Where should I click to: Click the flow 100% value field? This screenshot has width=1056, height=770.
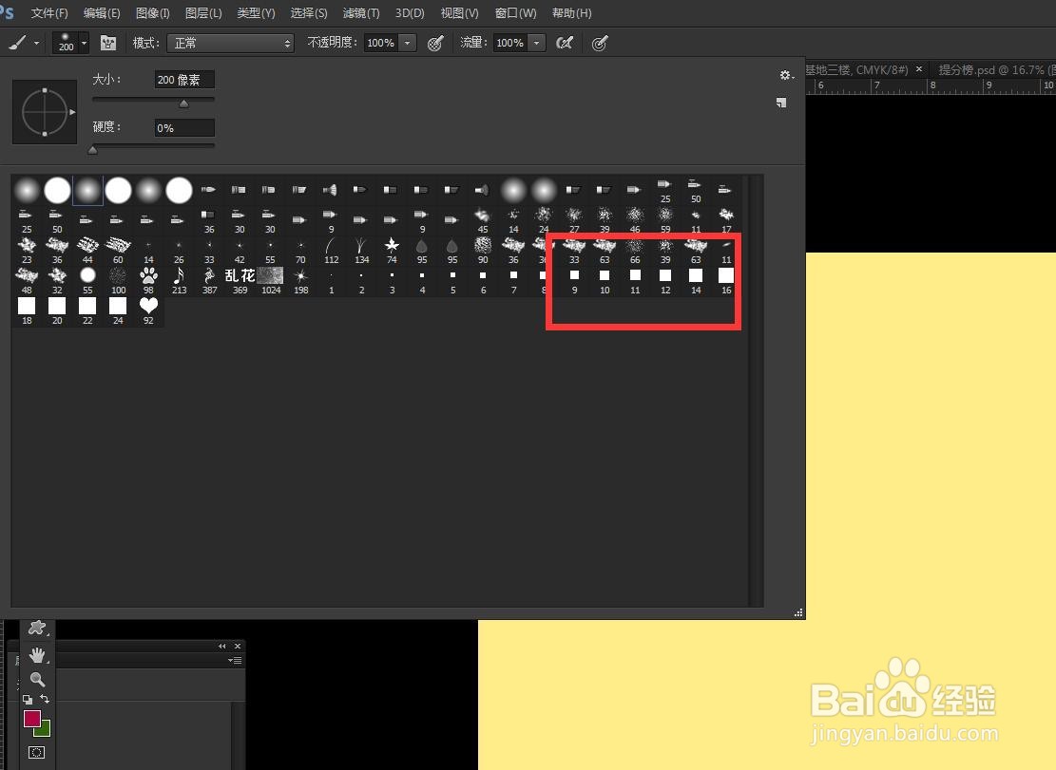pyautogui.click(x=510, y=43)
